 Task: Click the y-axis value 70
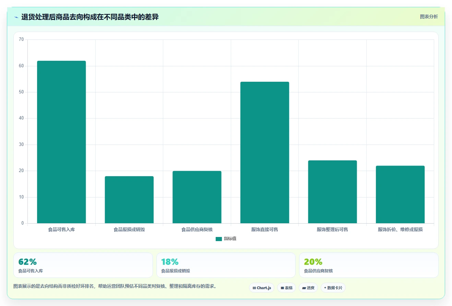pos(21,39)
